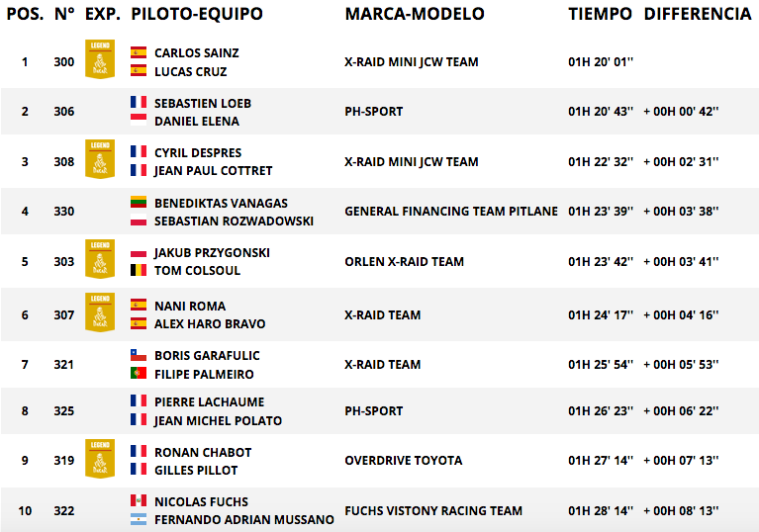Click the Legend badge next to Cyril Despres
Screen dimensions: 759x532
tap(100, 159)
